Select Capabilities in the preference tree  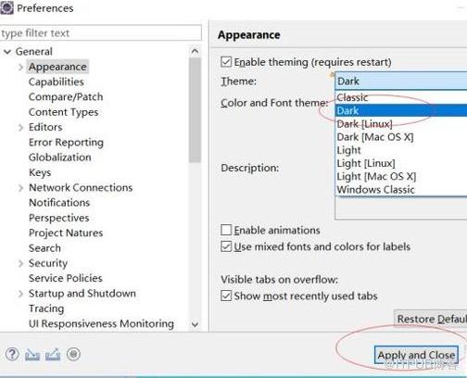tap(57, 82)
